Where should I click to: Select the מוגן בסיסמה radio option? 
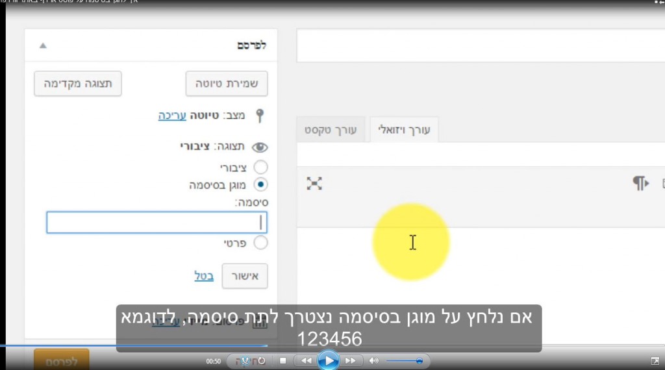pos(260,184)
